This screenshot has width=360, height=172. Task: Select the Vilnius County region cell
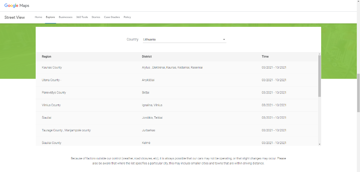coord(51,105)
